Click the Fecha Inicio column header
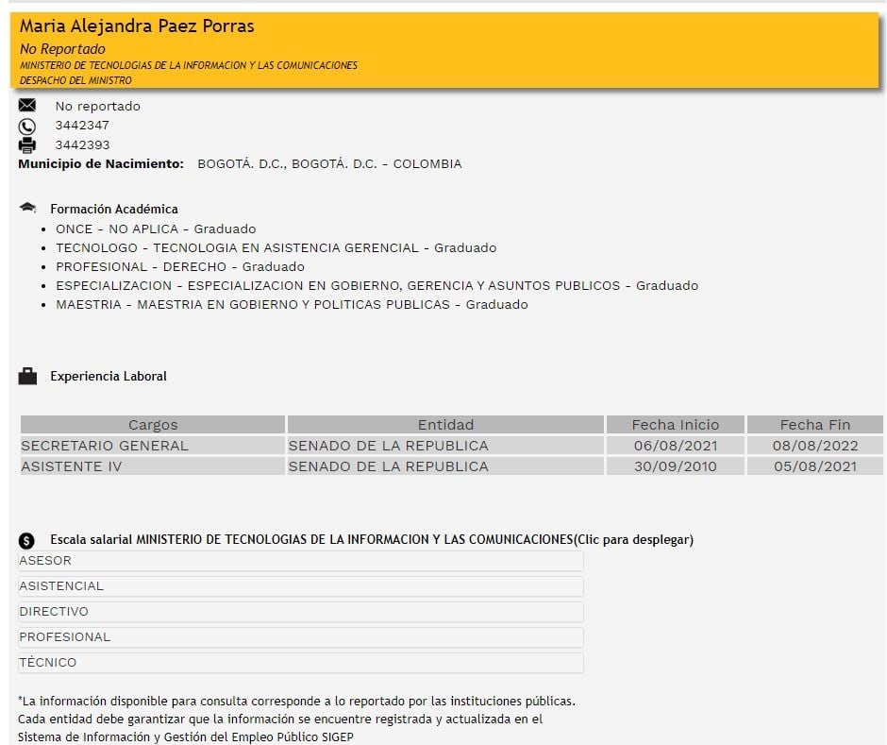The image size is (887, 745). point(675,425)
